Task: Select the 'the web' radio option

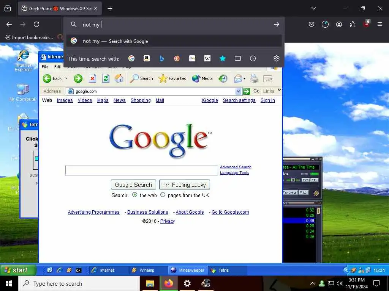Action: [135, 195]
